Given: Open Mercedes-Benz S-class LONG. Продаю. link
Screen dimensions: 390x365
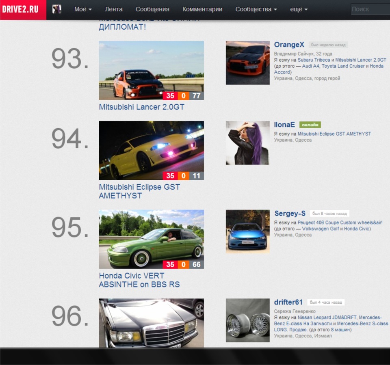Looking at the screenshot, I should pos(362,324).
